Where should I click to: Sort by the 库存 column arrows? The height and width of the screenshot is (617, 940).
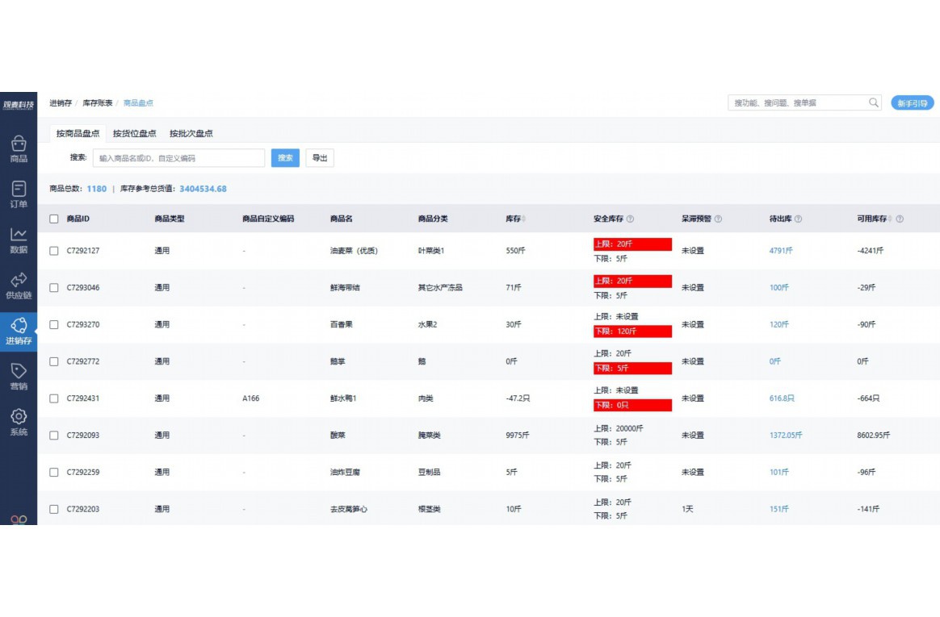coord(524,219)
